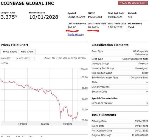
Task: Click the chart end date field 07/21/2022
Action: click(x=27, y=58)
